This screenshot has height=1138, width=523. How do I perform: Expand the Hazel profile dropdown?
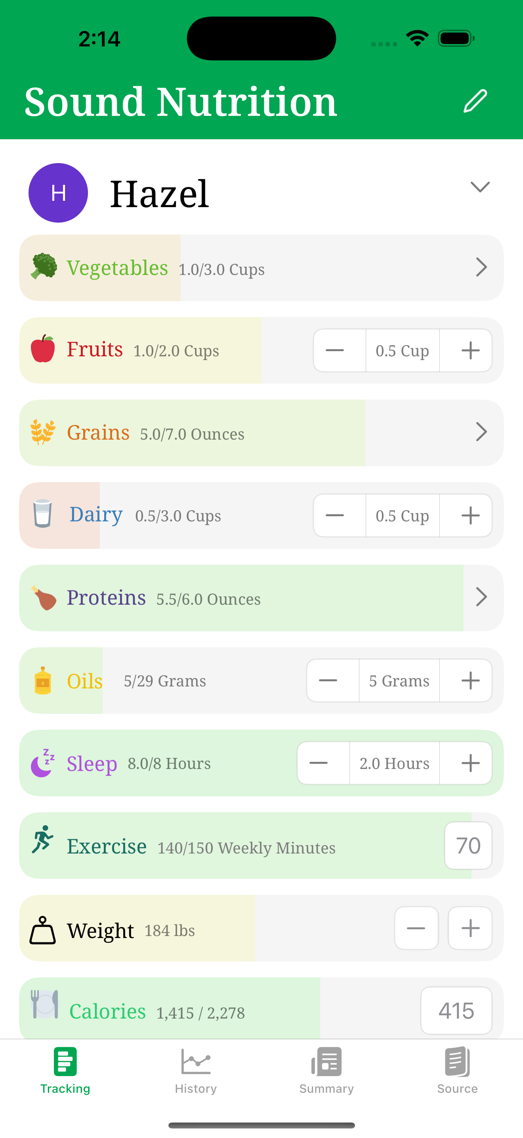point(480,187)
